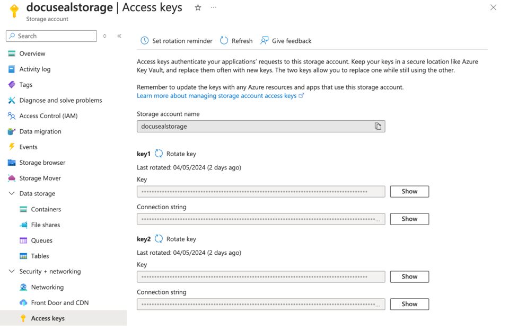
Task: Open Activity log from sidebar
Action: coord(35,69)
